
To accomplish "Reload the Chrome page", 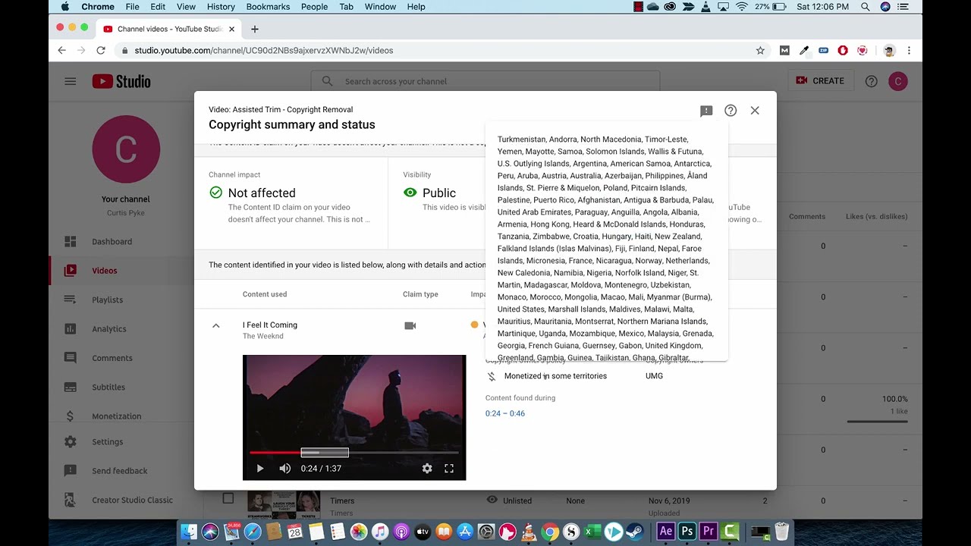I will (x=100, y=50).
